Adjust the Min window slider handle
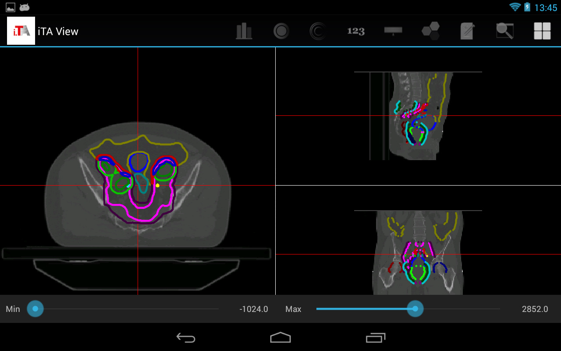This screenshot has width=561, height=351. tap(36, 309)
